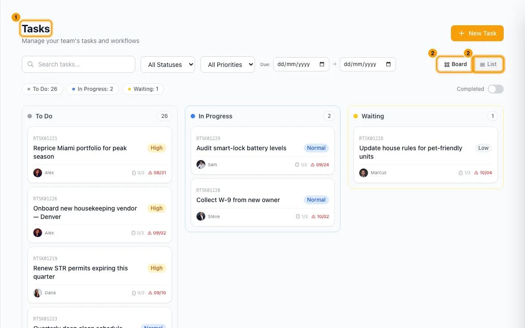Image resolution: width=525 pixels, height=328 pixels.
Task: Open the All Priorities dropdown
Action: point(227,64)
